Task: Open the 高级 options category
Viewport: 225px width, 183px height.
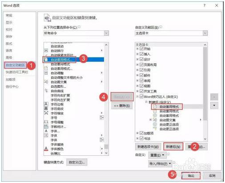Action: click(x=9, y=57)
